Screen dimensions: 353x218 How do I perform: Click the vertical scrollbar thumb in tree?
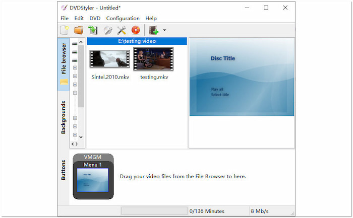tap(81, 77)
